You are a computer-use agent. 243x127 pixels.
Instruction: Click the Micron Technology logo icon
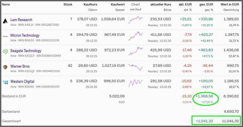click(5, 37)
